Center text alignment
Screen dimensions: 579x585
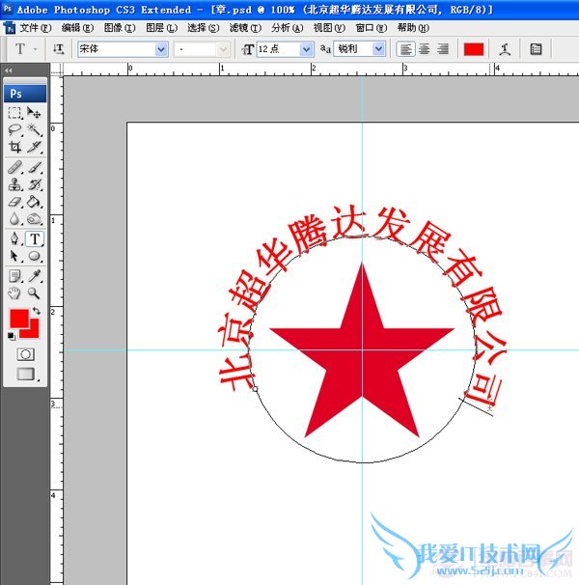point(425,49)
